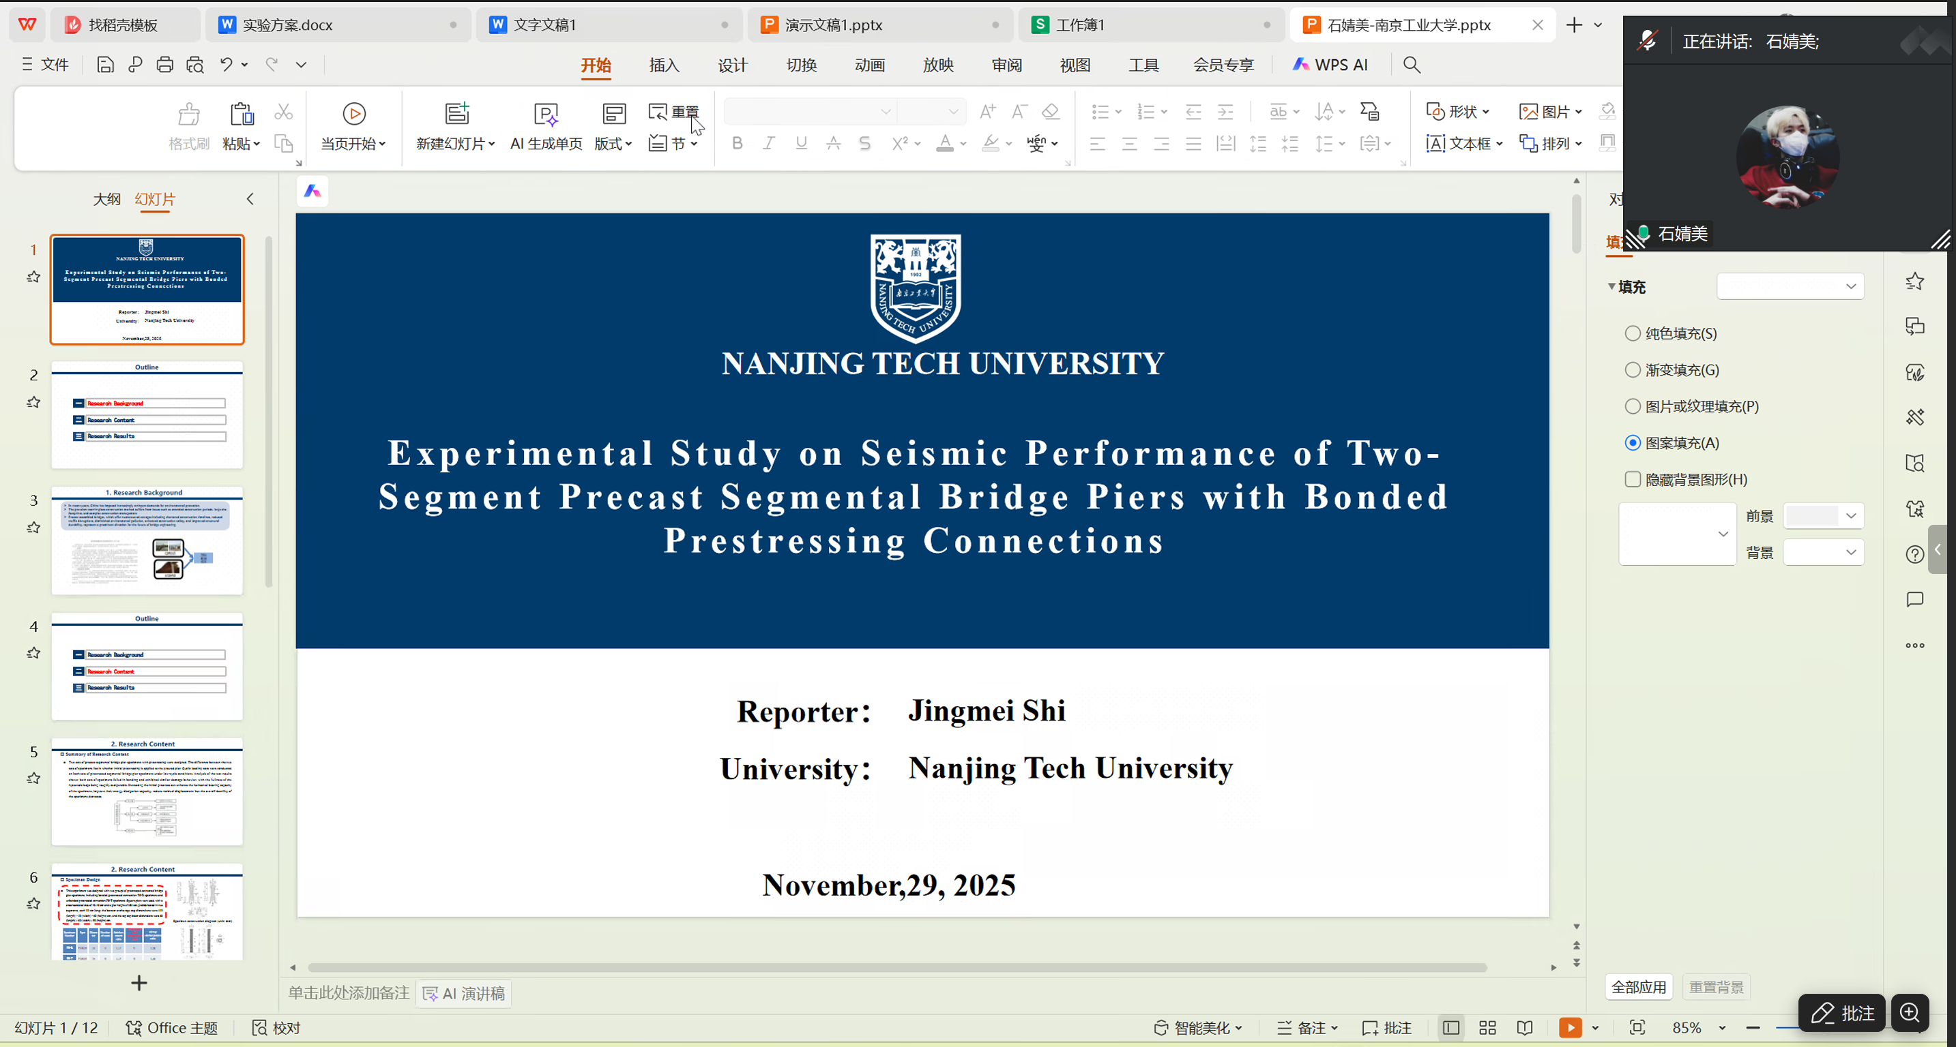
Task: Click the 全部应用 button
Action: [x=1638, y=986]
